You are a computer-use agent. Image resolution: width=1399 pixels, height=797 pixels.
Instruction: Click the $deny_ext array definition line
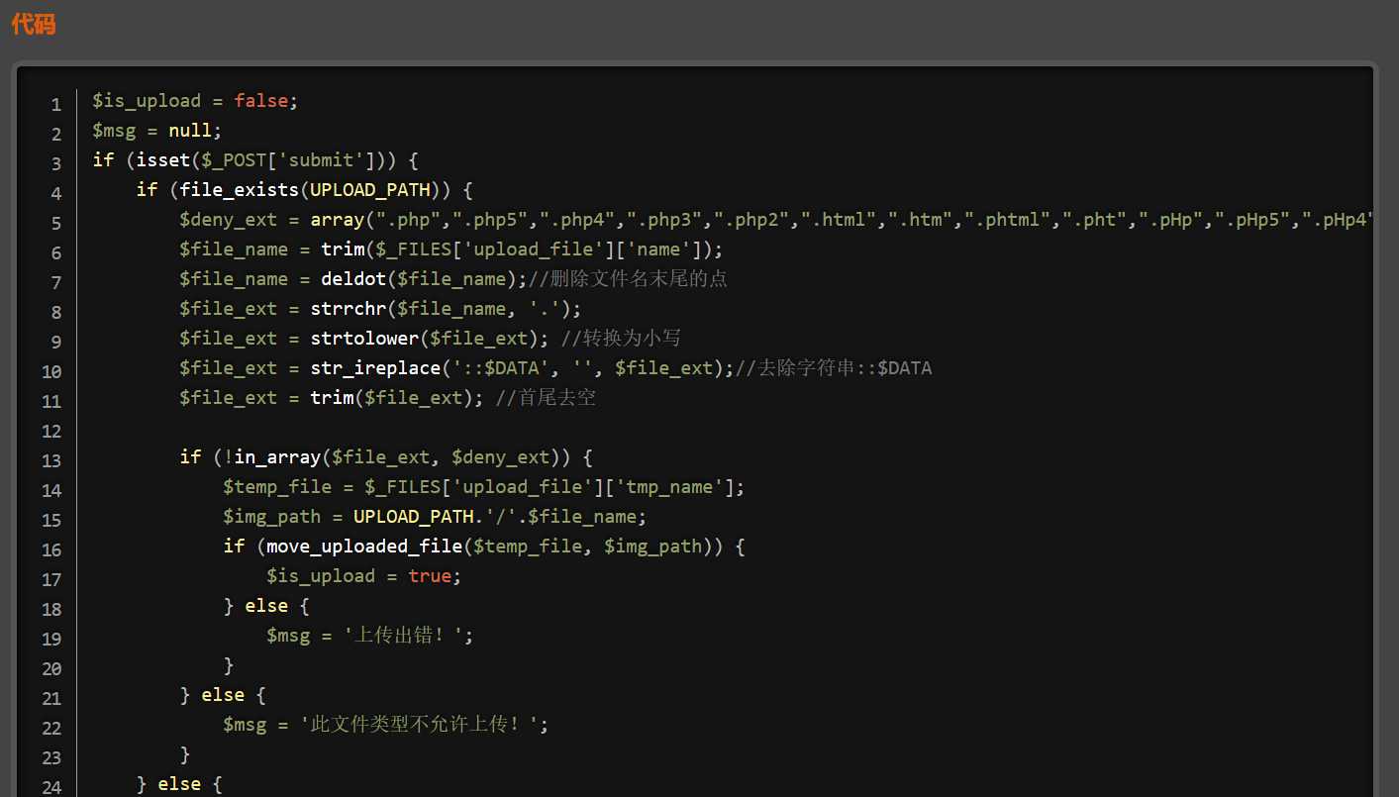point(776,220)
